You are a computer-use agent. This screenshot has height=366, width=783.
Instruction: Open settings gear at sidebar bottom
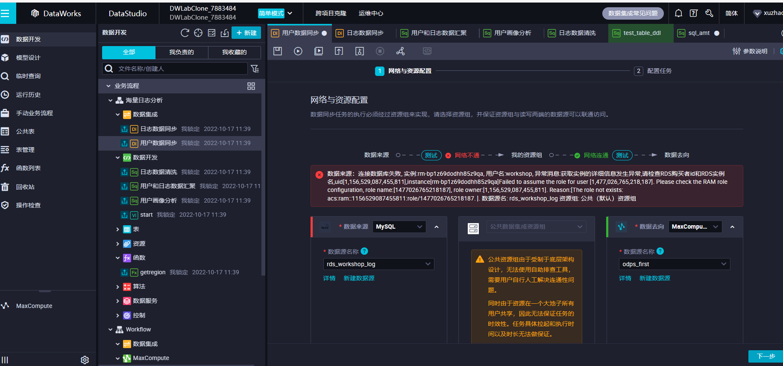(x=85, y=360)
